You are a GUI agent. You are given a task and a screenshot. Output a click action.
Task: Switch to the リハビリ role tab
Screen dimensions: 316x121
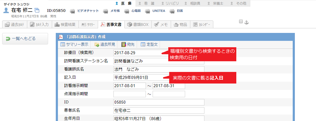point(170,3)
